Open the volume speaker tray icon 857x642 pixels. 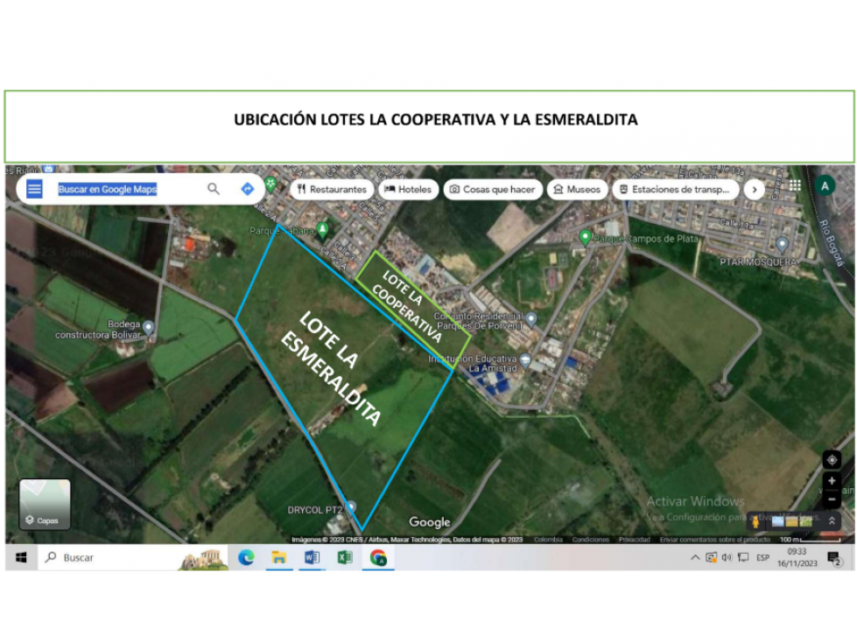click(x=727, y=557)
